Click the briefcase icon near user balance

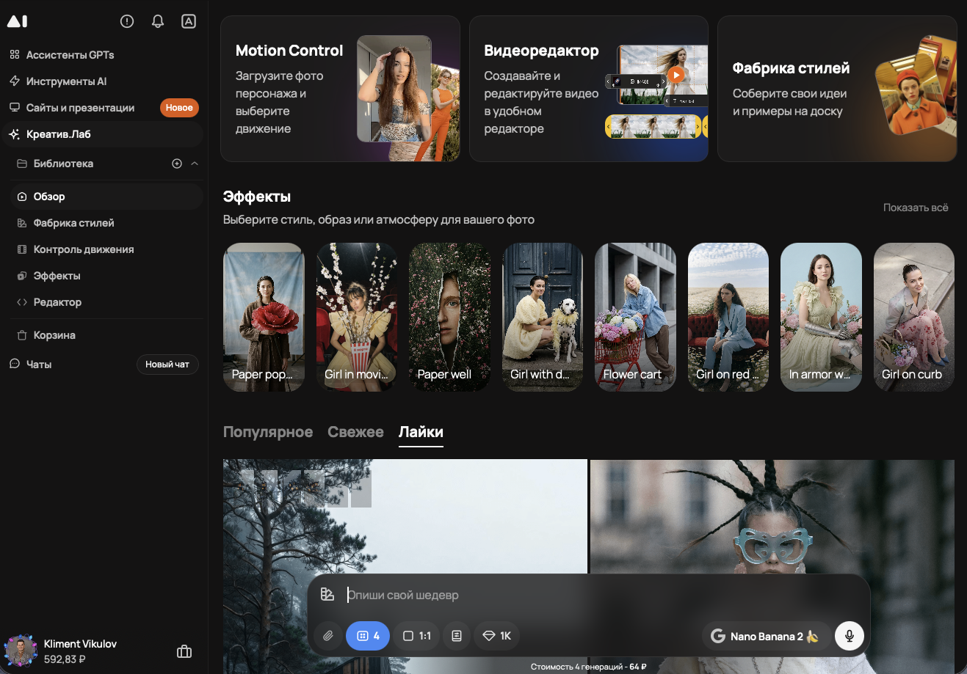click(x=184, y=651)
